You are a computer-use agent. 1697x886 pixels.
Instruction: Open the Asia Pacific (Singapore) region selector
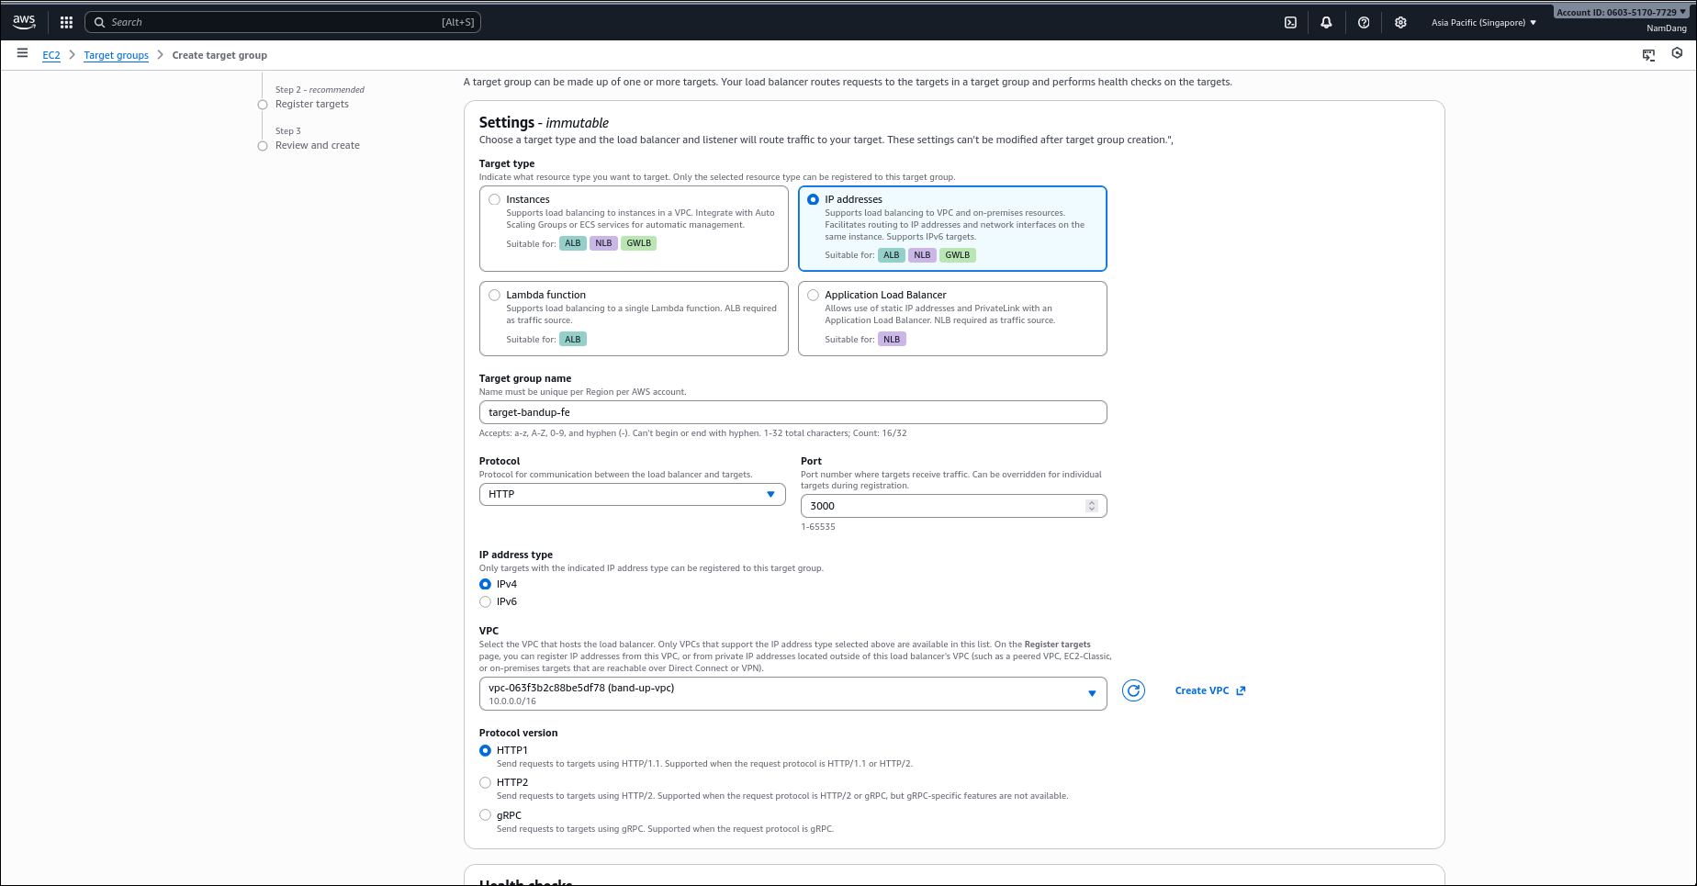[1483, 22]
